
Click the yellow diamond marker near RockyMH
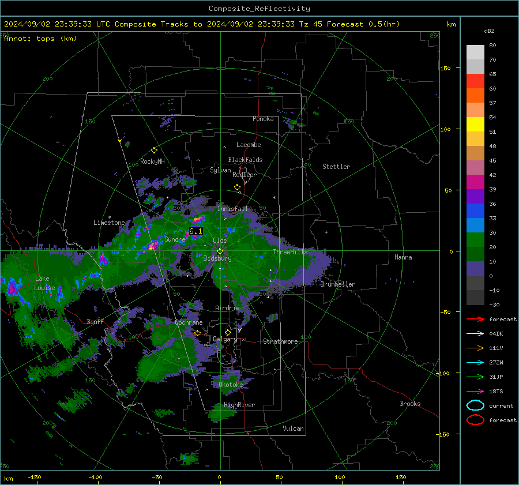[x=154, y=151]
